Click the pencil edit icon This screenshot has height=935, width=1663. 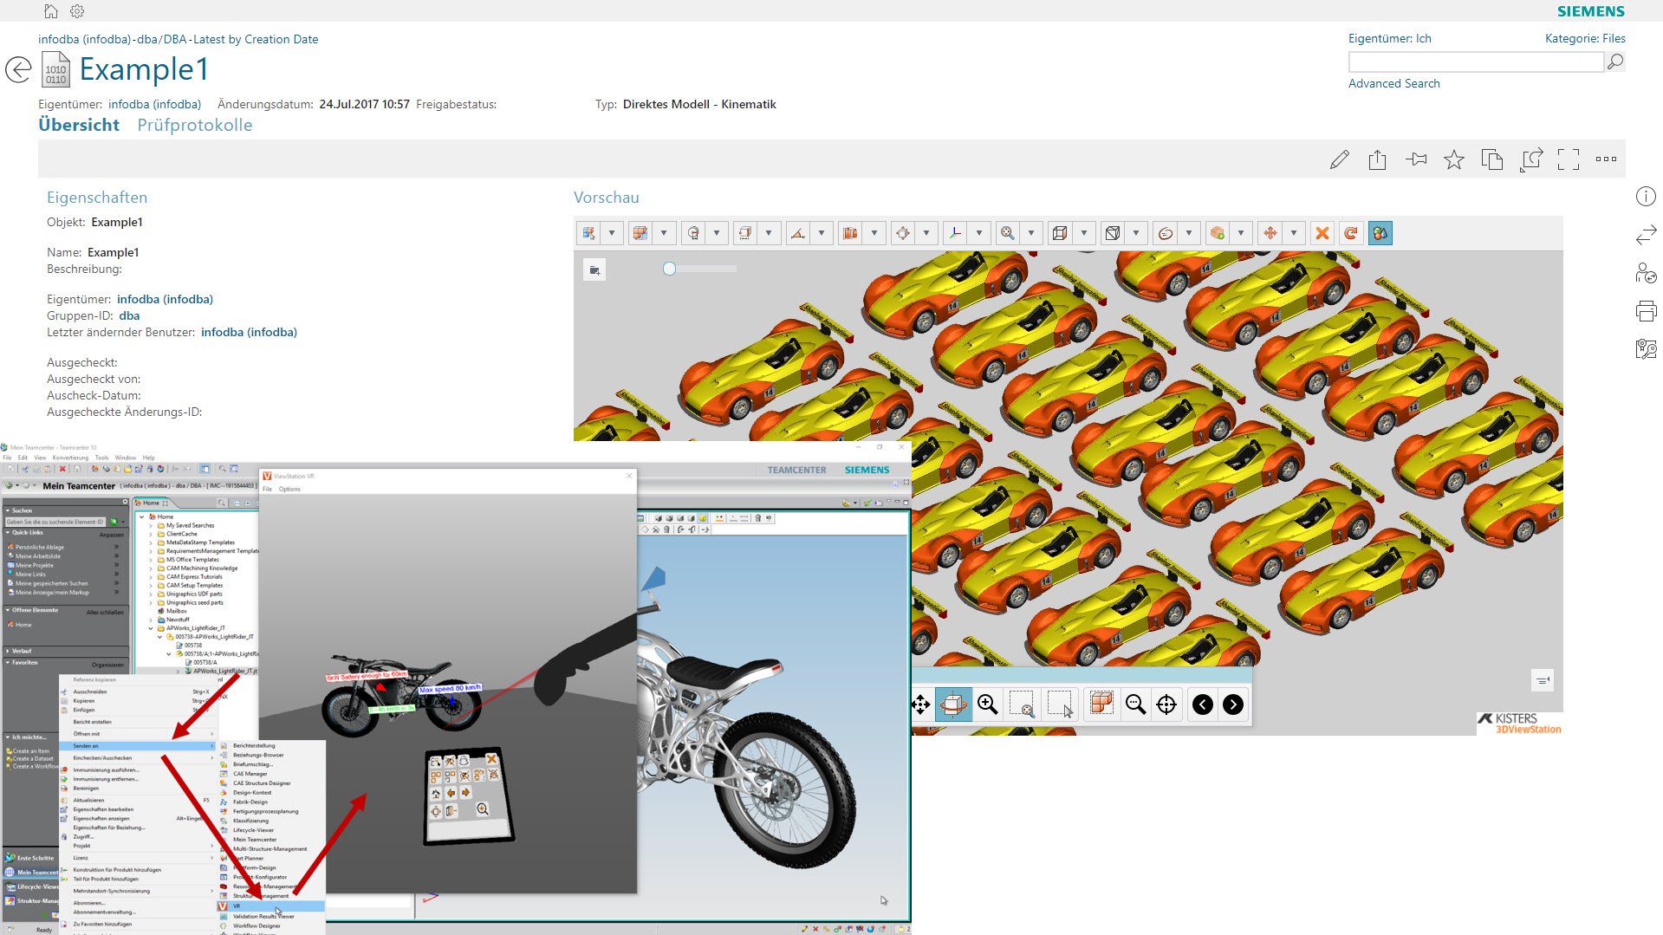[x=1339, y=159]
